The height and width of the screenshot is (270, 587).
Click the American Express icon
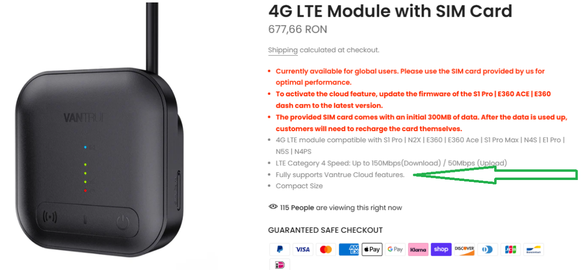(349, 249)
